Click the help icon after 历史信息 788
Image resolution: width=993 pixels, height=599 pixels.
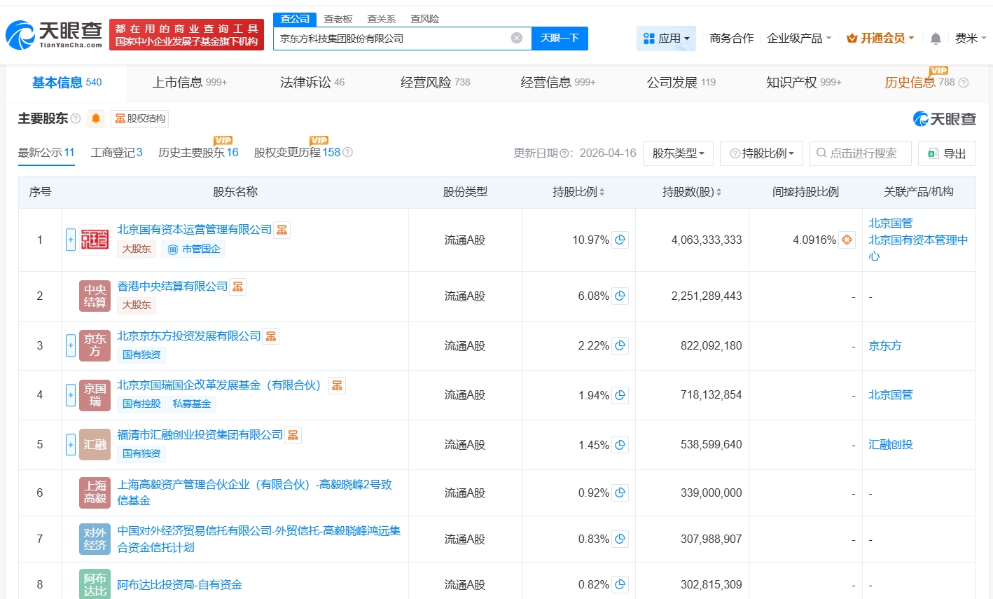point(964,83)
